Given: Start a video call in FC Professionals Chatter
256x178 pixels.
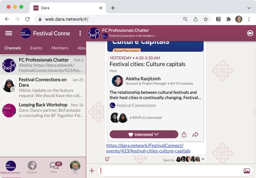Looking at the screenshot, I should (x=250, y=33).
